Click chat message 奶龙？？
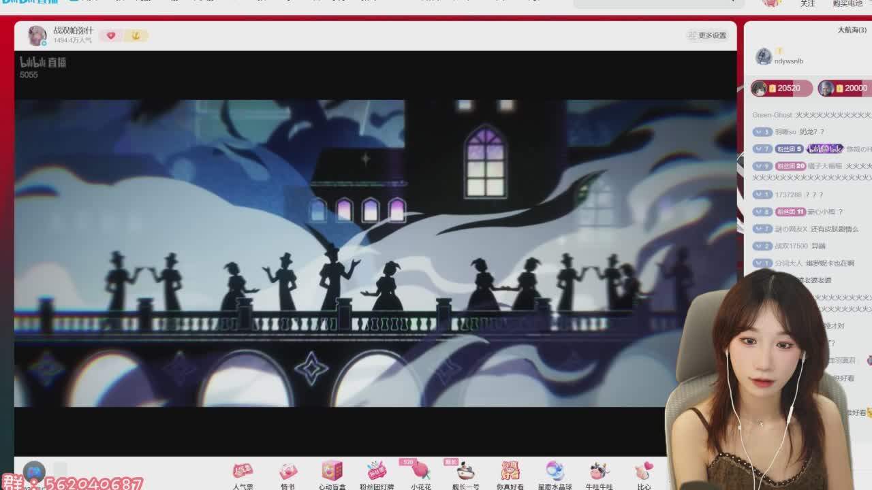Image resolution: width=872 pixels, height=490 pixels. click(x=812, y=132)
